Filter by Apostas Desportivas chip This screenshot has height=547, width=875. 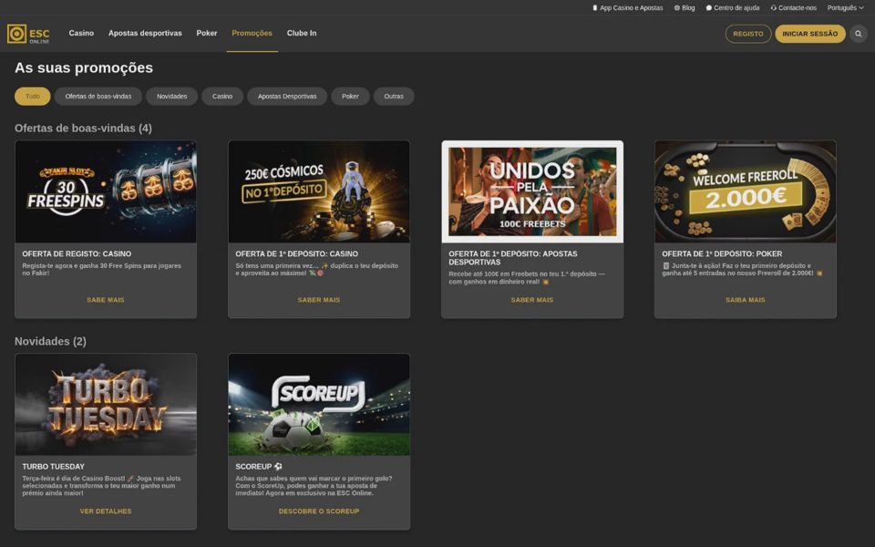[287, 96]
